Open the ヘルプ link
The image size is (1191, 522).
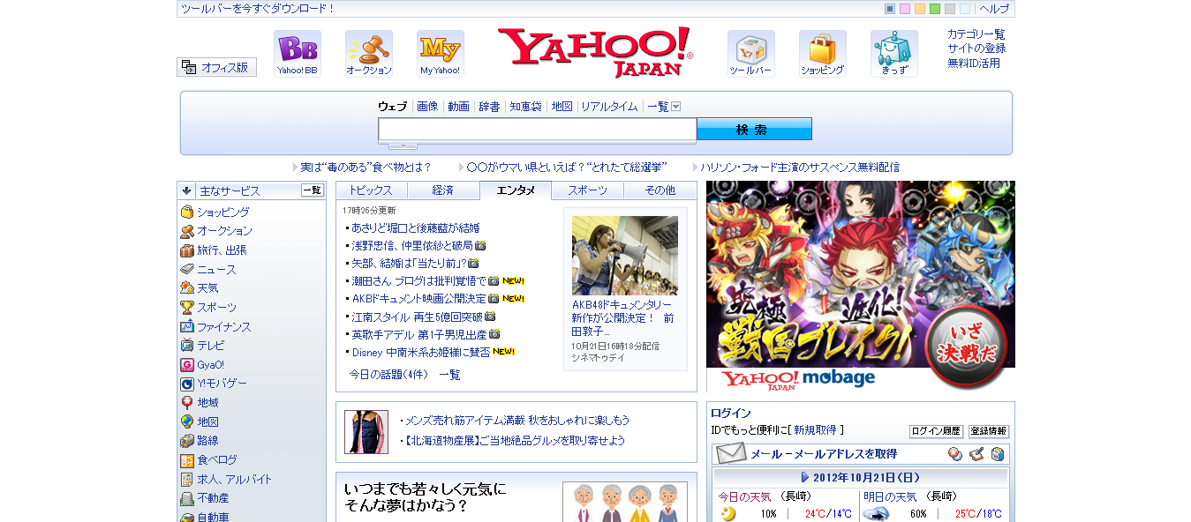pos(994,9)
